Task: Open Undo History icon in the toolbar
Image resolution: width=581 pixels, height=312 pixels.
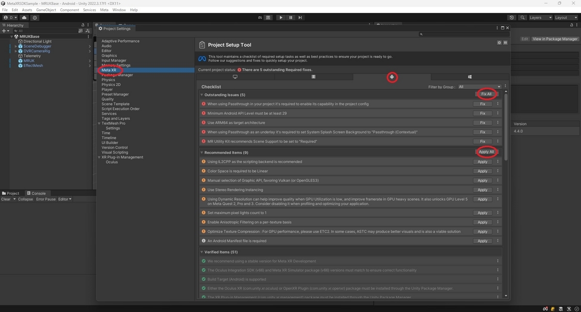Action: [x=512, y=17]
